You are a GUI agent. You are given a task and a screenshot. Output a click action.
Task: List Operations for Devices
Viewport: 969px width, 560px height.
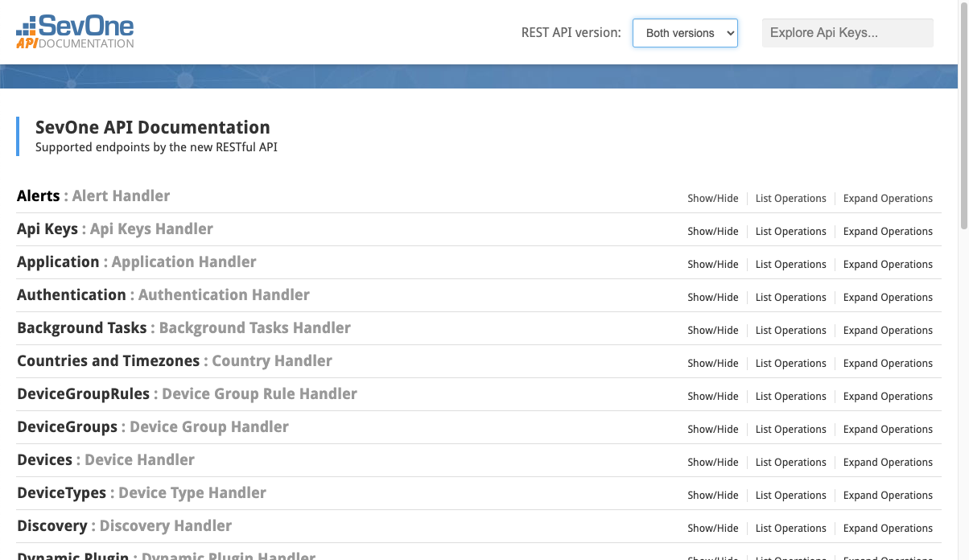click(791, 462)
